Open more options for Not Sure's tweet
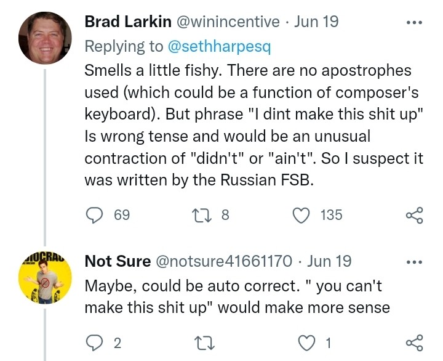This screenshot has height=361, width=443. click(415, 262)
